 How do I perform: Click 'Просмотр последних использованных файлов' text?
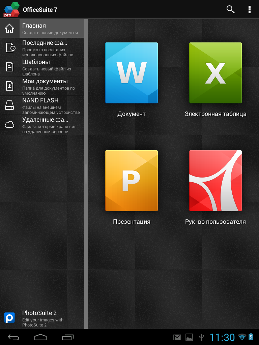pyautogui.click(x=48, y=52)
